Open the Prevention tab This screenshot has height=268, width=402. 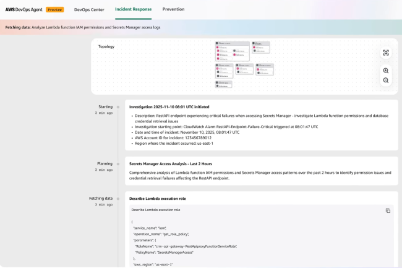click(x=173, y=10)
